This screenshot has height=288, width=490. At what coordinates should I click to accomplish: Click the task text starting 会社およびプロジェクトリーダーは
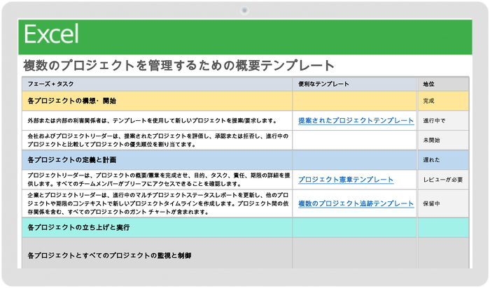coord(157,141)
